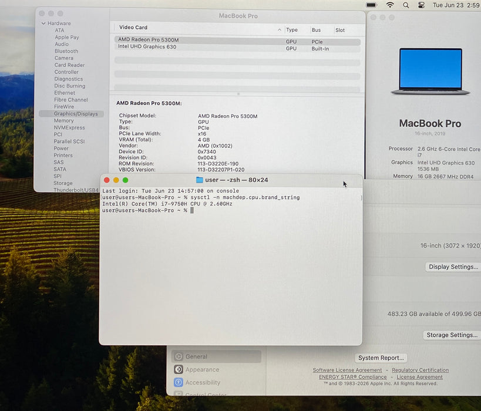
Task: Sort by the Video Card column header
Action: [133, 27]
